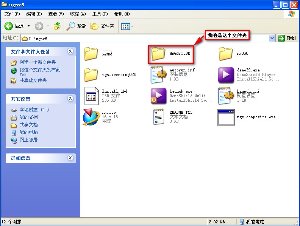
Task: Collapse the 文件和文件夹任务 panel
Action: [70, 51]
